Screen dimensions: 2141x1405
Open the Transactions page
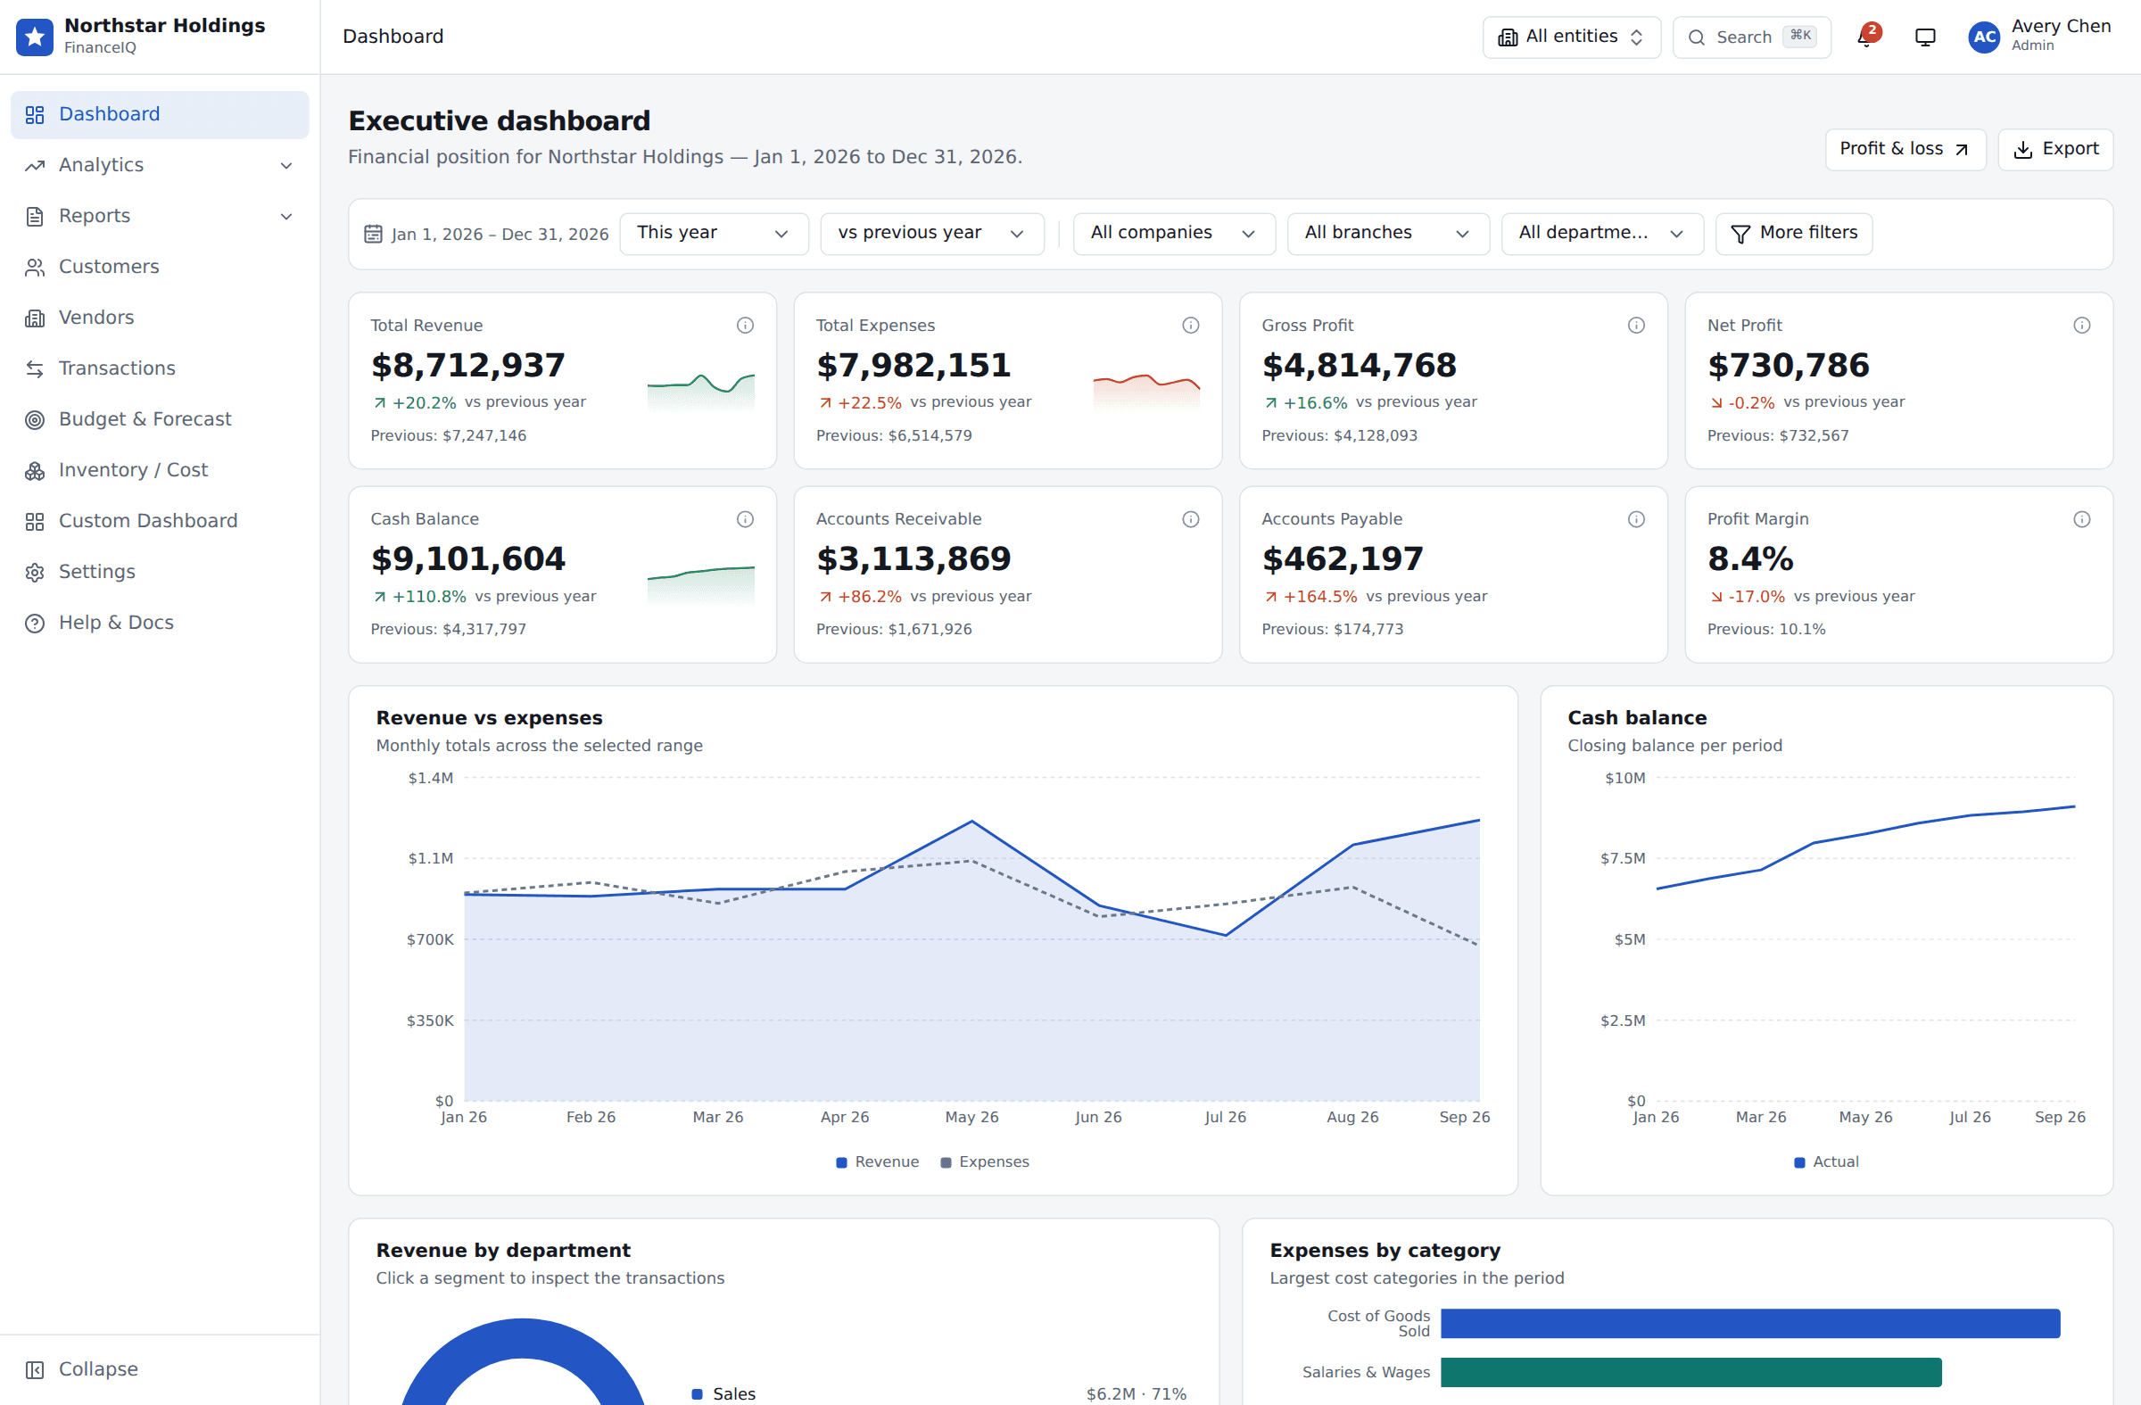[159, 368]
